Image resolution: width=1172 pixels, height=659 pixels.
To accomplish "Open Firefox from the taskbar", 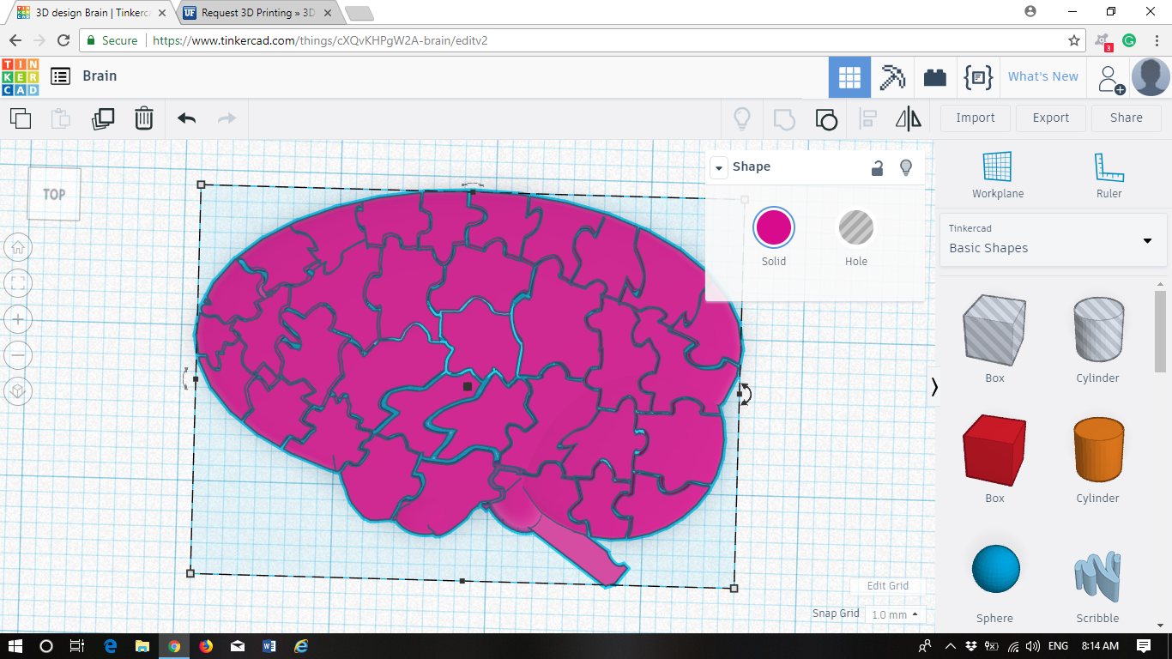I will [x=206, y=645].
